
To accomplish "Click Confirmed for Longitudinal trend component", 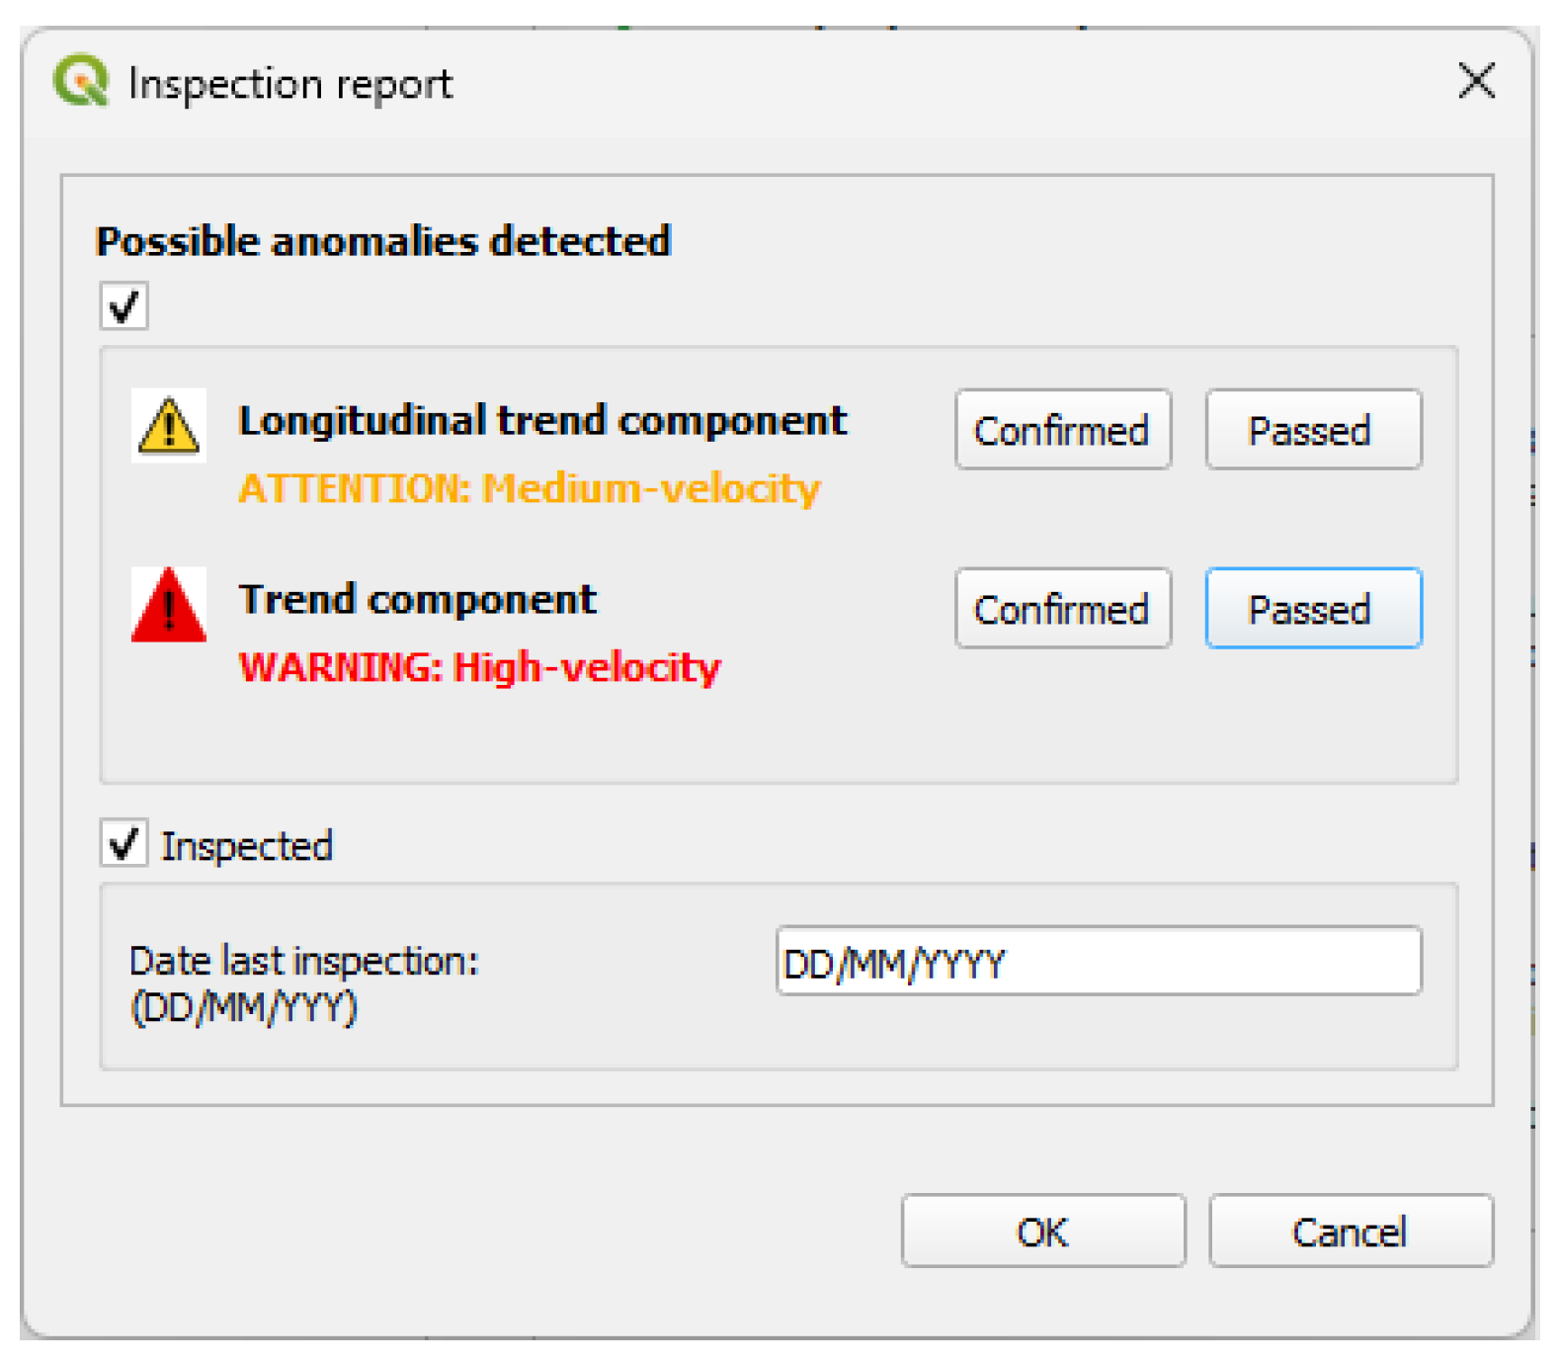I will coord(1061,430).
